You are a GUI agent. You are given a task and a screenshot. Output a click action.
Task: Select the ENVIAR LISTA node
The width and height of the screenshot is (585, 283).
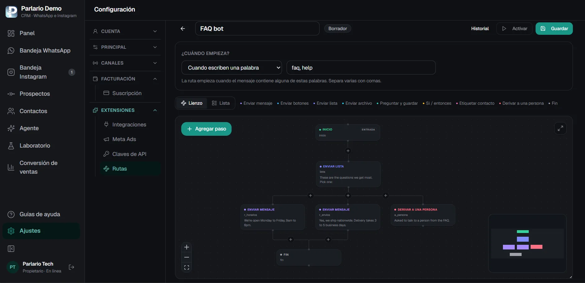click(x=348, y=174)
